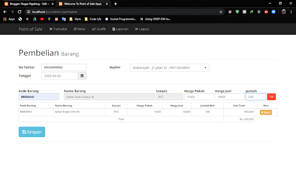The image size is (296, 174).
Task: Click the Logout link
Action: coord(142,29)
